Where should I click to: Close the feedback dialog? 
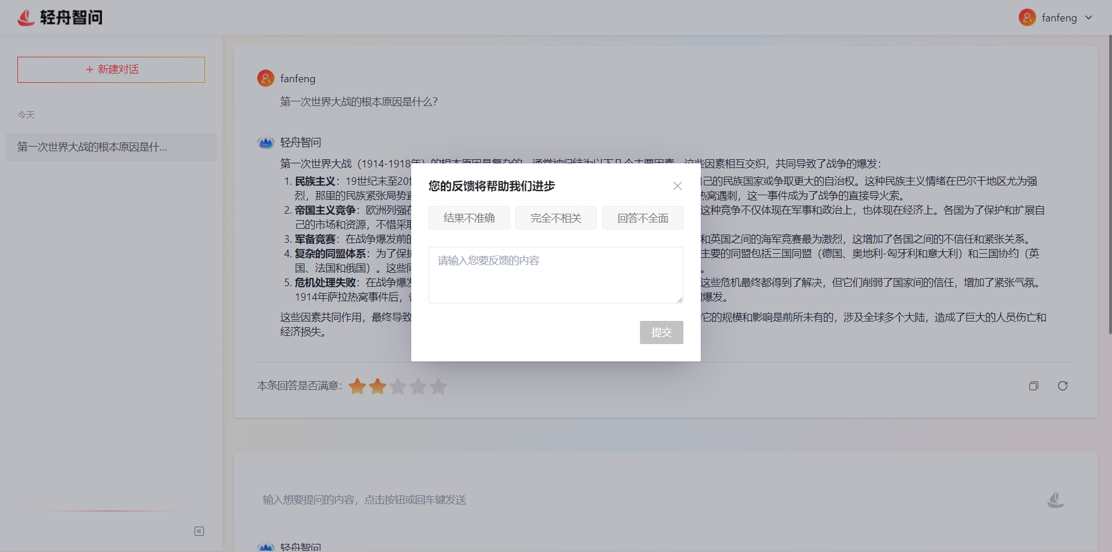pos(677,186)
